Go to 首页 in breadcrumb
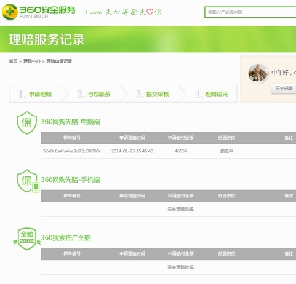The image size is (296, 284). [13, 61]
